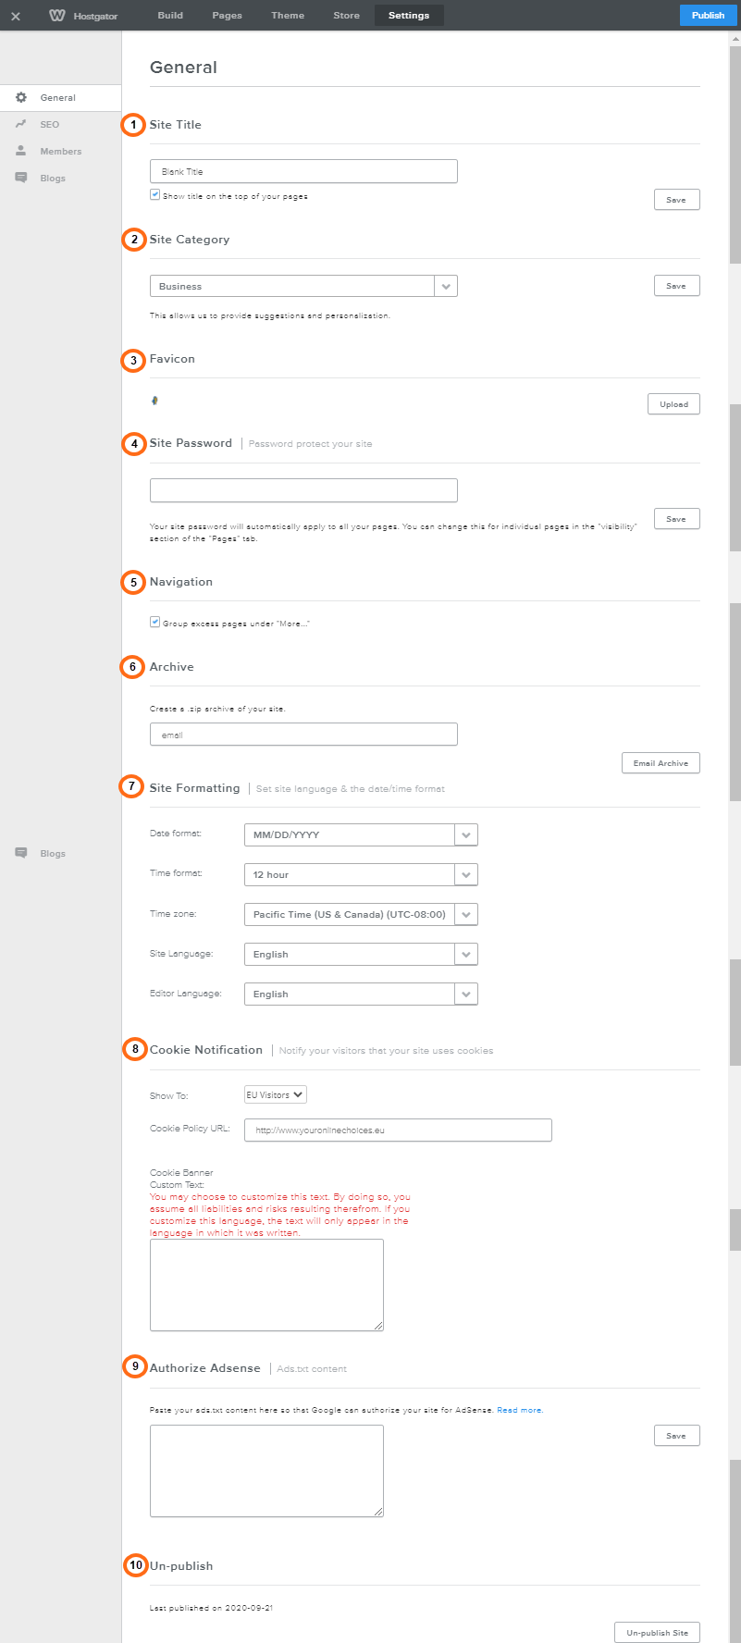Select Members in settings sidebar
The image size is (741, 1643).
60,151
